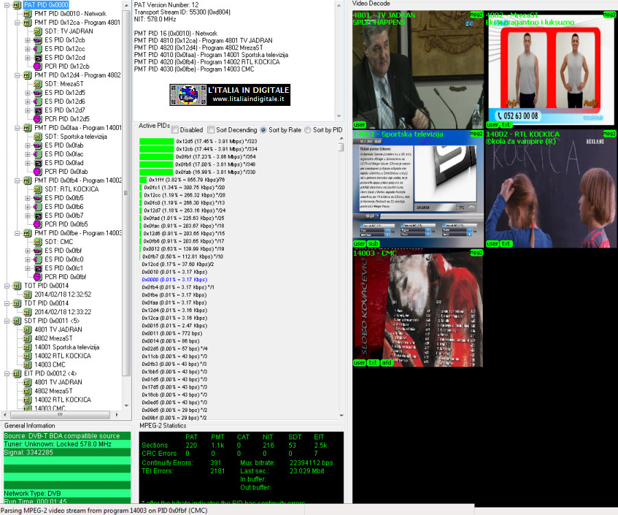The width and height of the screenshot is (618, 515).
Task: Click the 0x0fab green bitrate bar
Action: tap(156, 172)
